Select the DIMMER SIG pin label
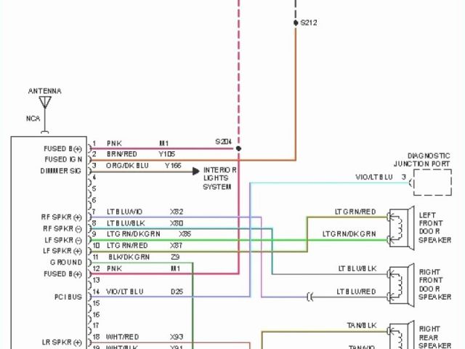 point(62,171)
